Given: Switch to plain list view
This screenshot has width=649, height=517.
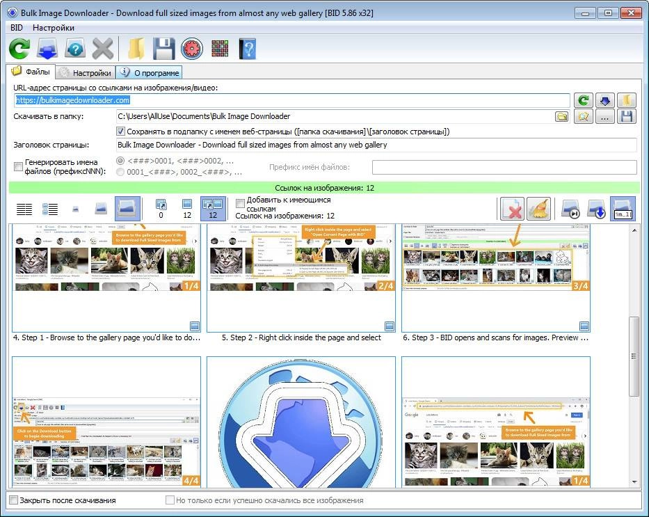Looking at the screenshot, I should click(24, 209).
